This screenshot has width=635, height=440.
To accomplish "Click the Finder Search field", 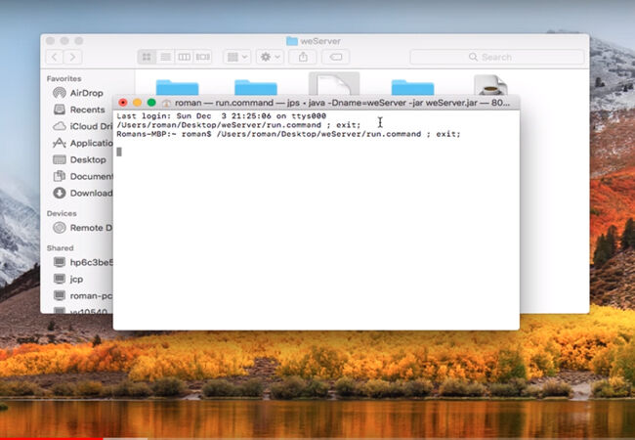I will 497,57.
